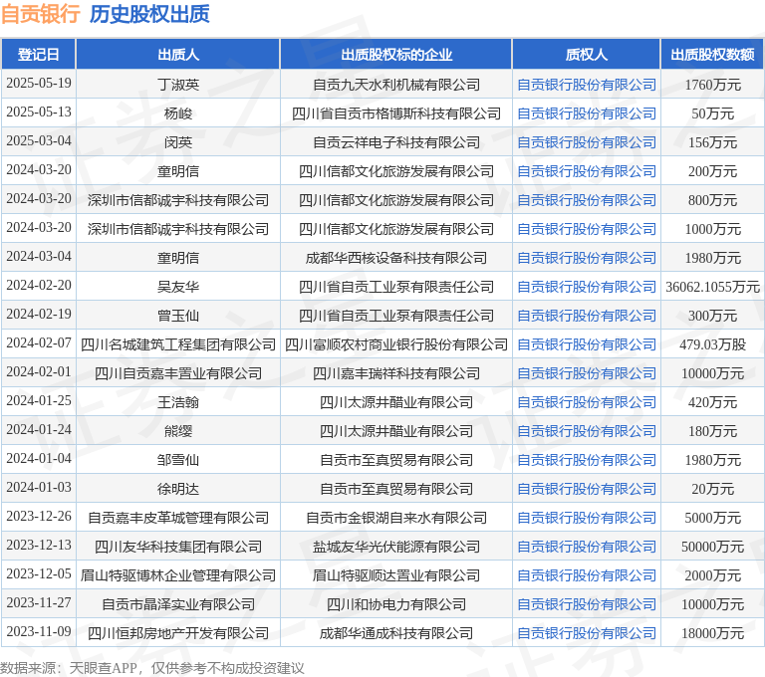Select date cell 2025-03-04
765x677 pixels.
(x=39, y=141)
